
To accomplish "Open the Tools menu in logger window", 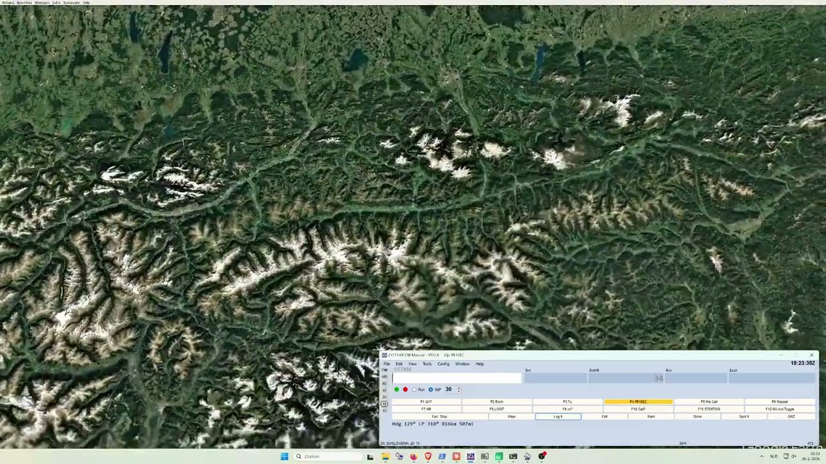I will point(427,364).
